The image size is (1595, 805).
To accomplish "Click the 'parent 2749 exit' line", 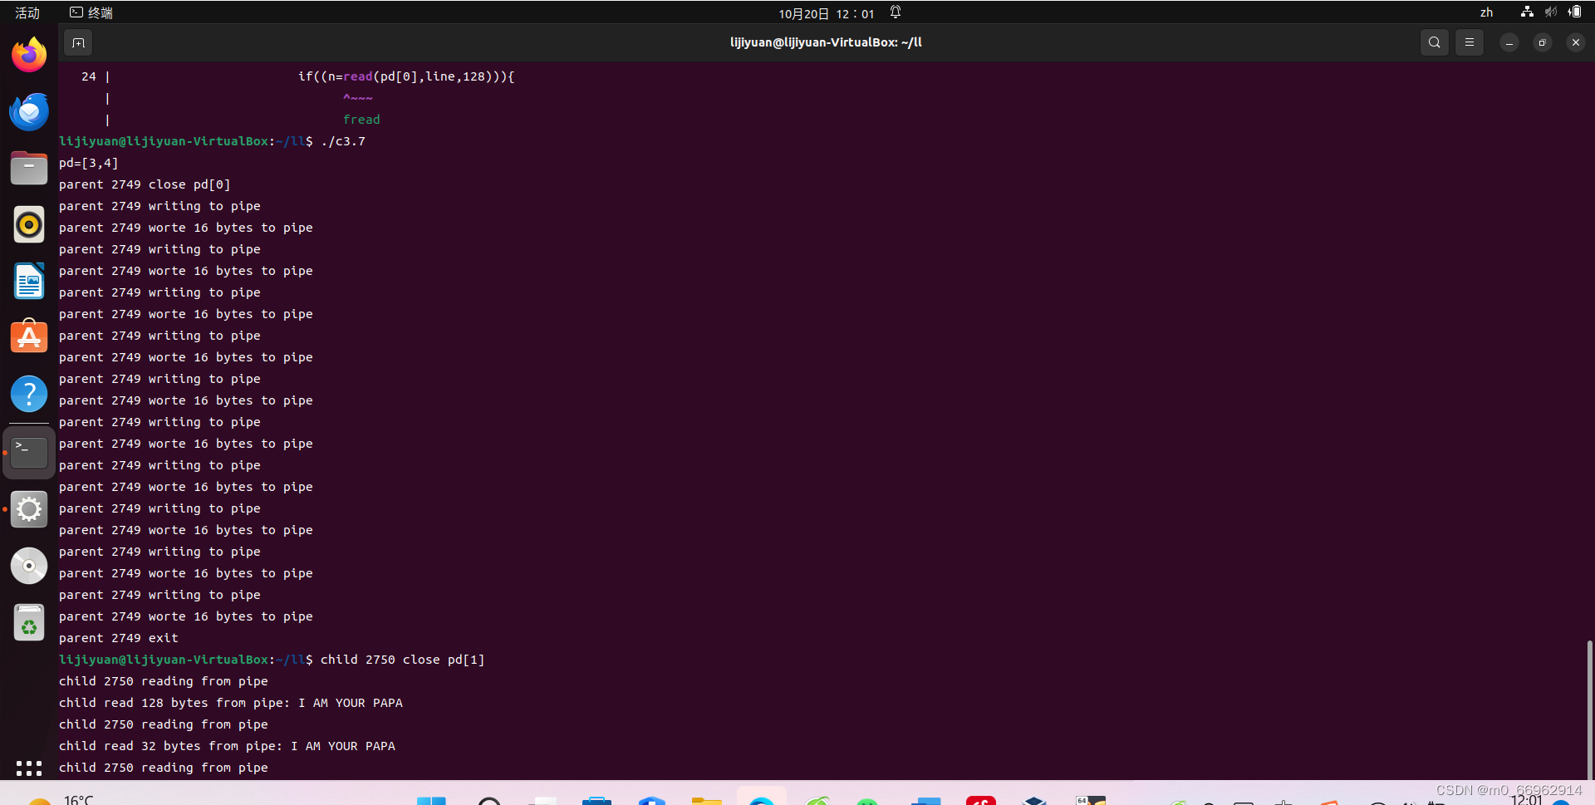I will [x=119, y=638].
